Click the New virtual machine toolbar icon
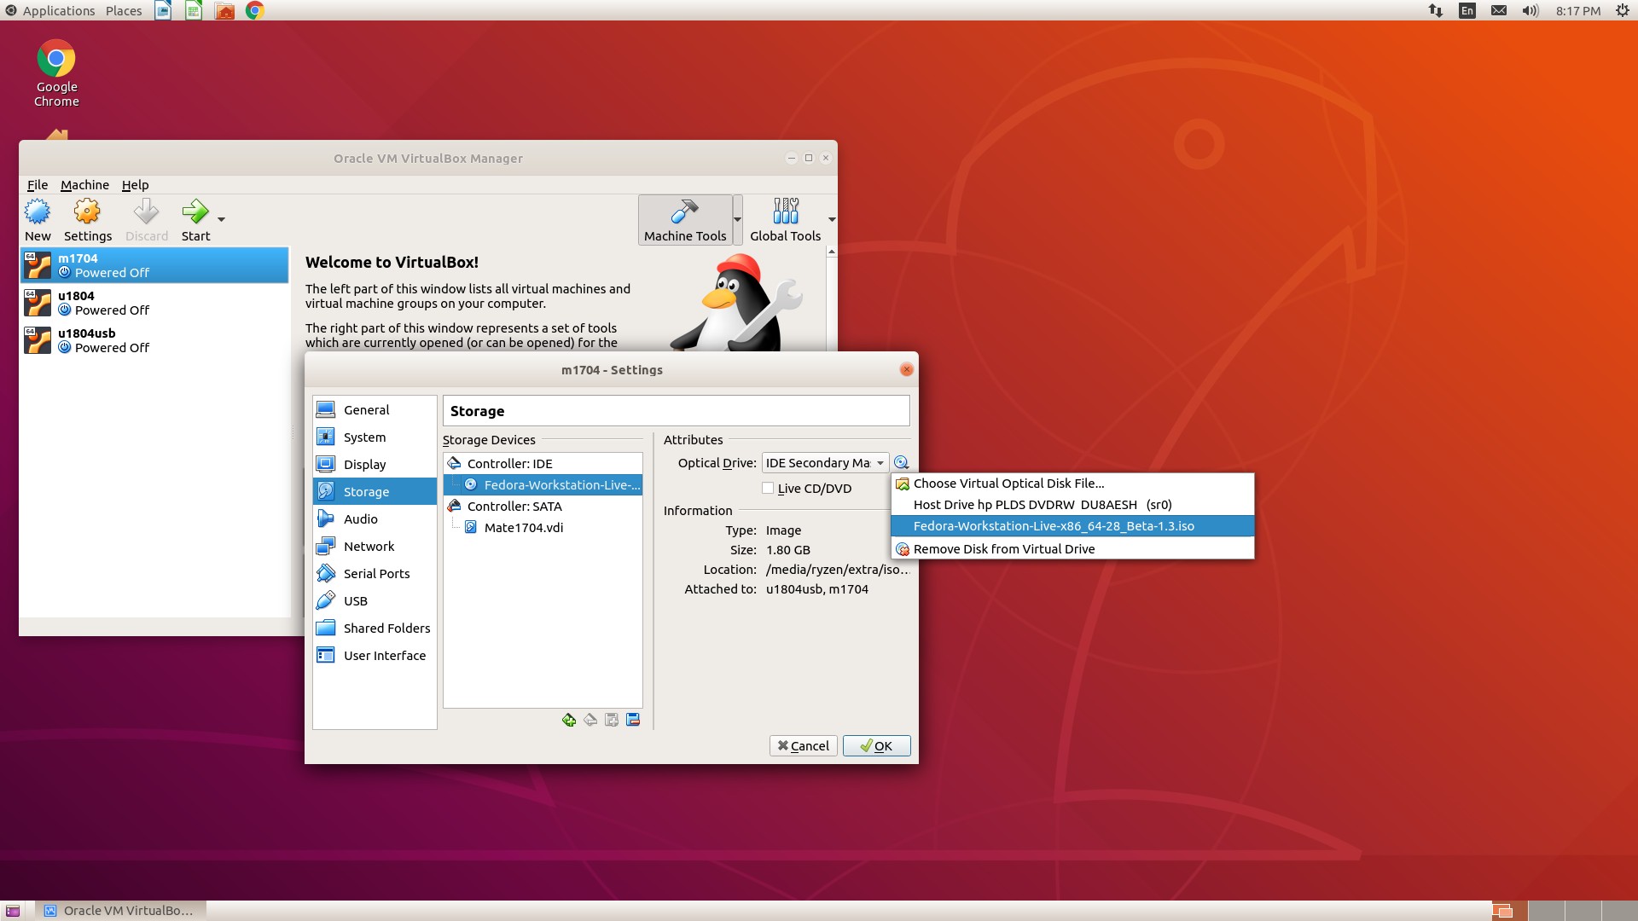This screenshot has width=1638, height=921. tap(38, 220)
